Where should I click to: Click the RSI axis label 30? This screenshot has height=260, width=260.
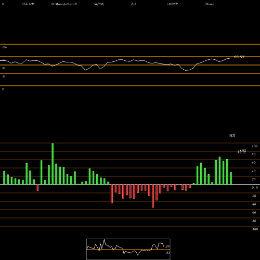tap(4, 76)
